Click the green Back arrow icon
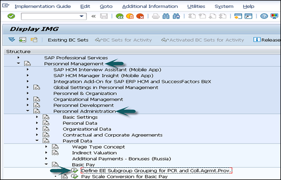This screenshot has height=180, width=281. pyautogui.click(x=119, y=16)
